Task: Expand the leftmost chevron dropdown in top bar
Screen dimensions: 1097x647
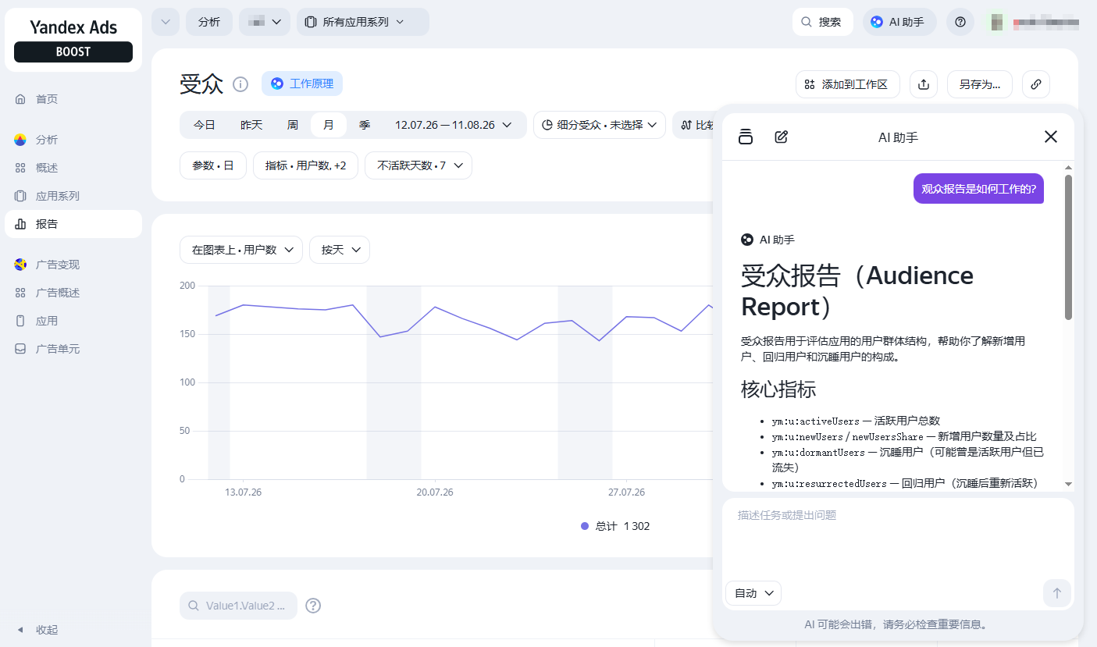Action: [x=166, y=22]
